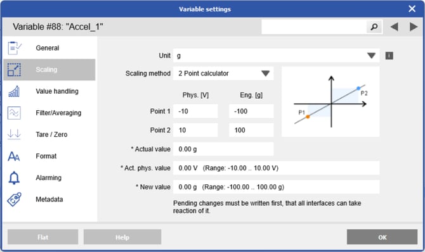Screen dimensions: 425x252
Task: Open the Scaling method dropdown
Action: 223,73
